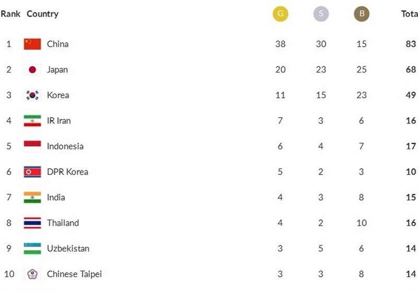
Task: Click the Korea flag icon
Action: [32, 95]
